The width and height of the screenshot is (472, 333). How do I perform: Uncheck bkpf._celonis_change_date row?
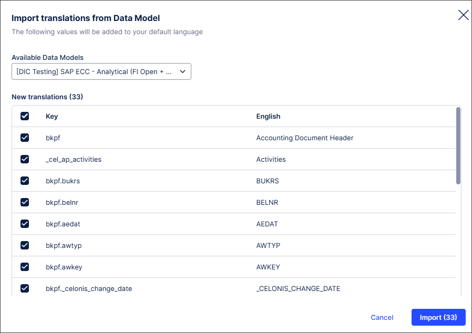click(x=25, y=288)
